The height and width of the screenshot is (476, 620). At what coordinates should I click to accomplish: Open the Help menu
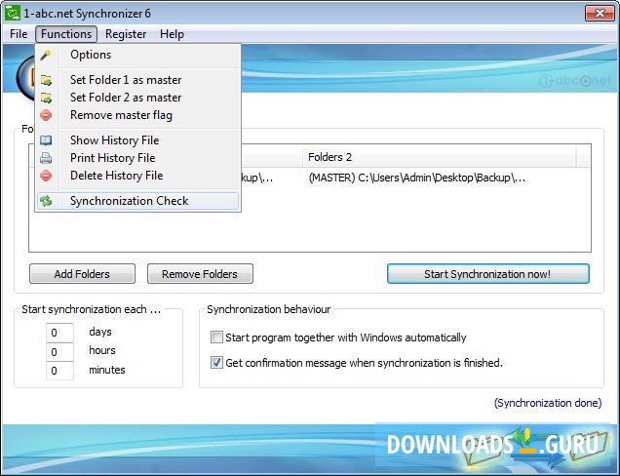172,34
